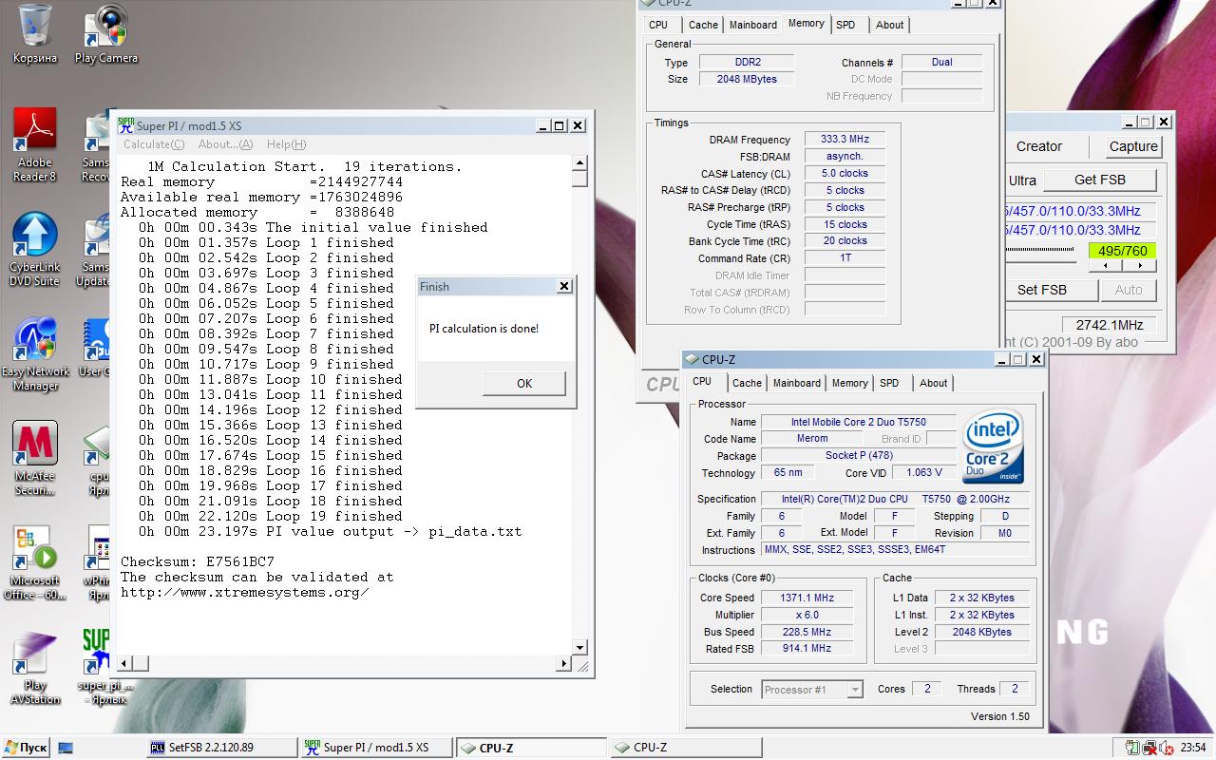
Task: Click CAS# Latency value 5.0 clocks
Action: [x=845, y=174]
